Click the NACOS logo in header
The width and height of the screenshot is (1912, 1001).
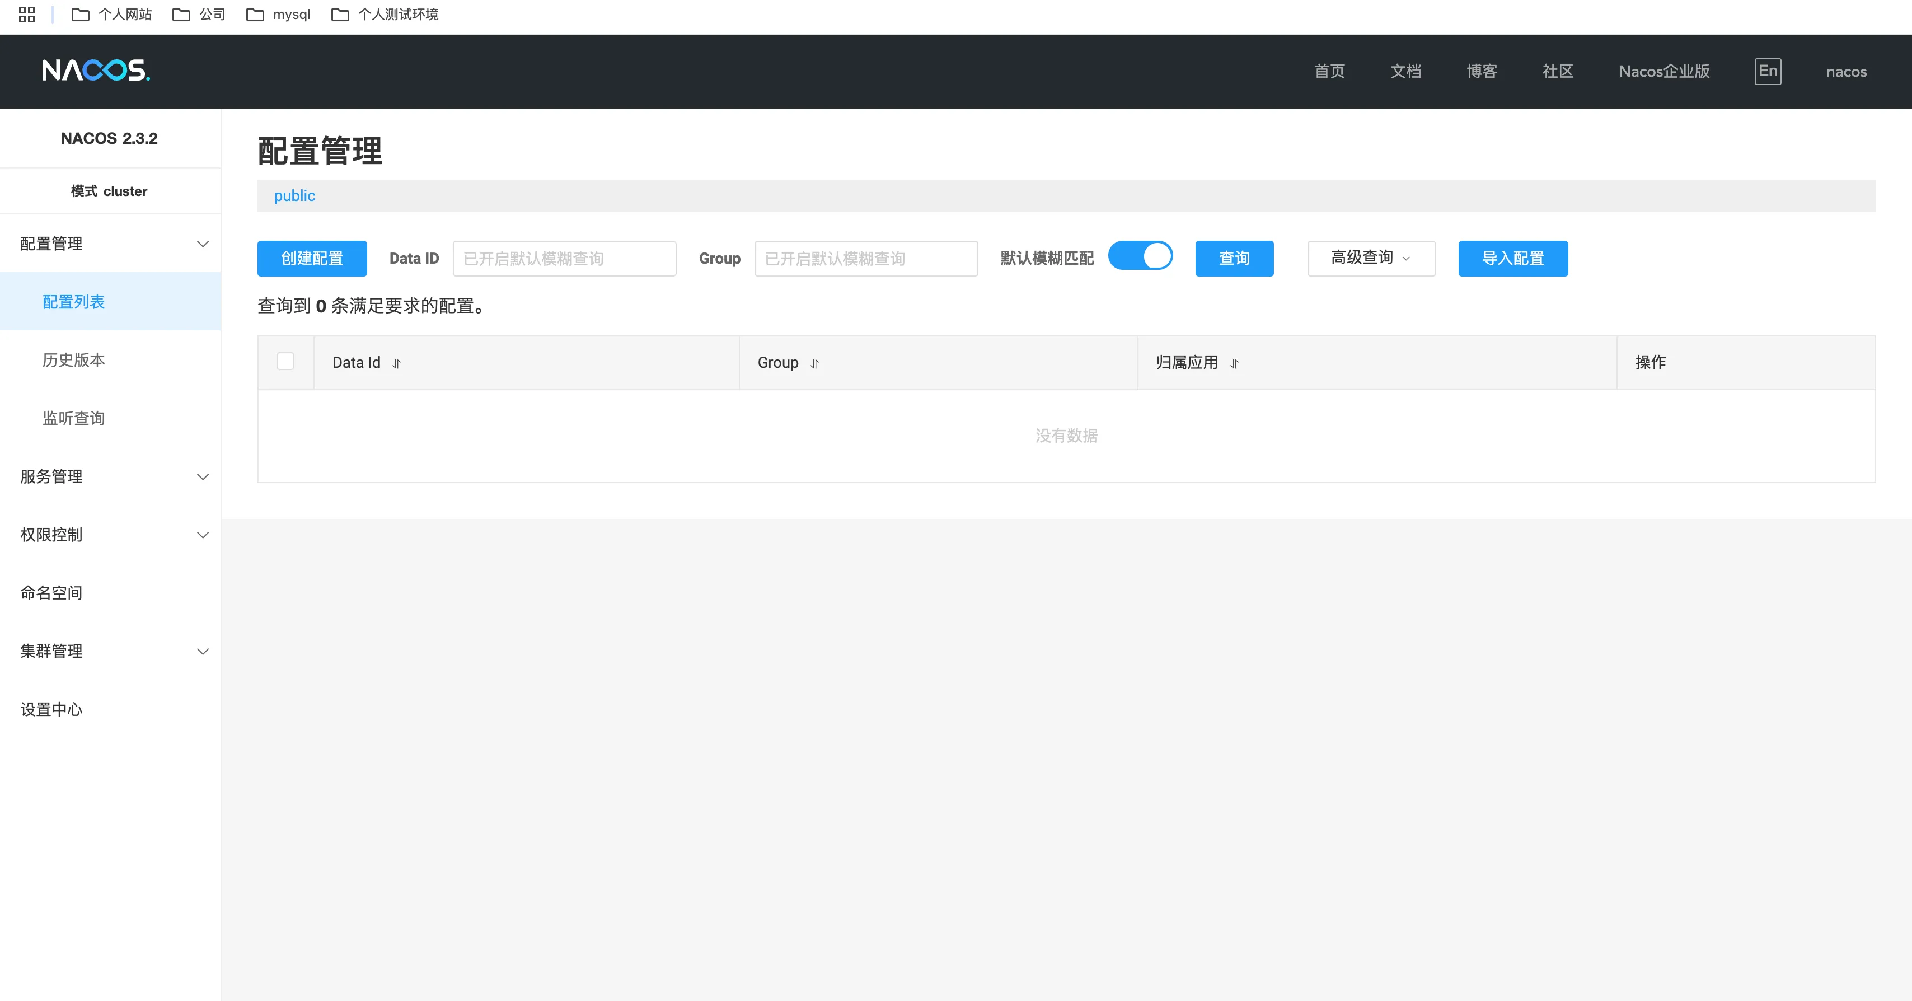tap(96, 71)
